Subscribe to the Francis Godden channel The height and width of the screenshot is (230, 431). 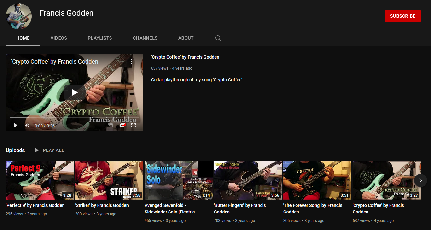402,16
